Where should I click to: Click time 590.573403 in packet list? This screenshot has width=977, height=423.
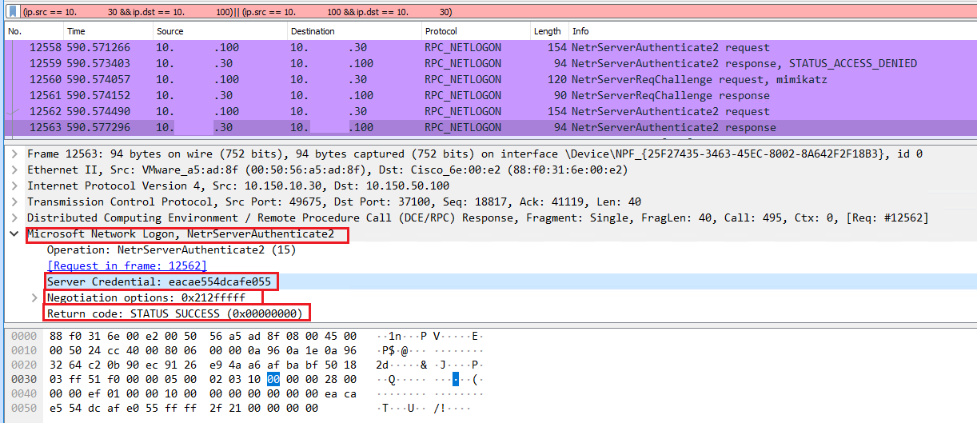[x=98, y=63]
